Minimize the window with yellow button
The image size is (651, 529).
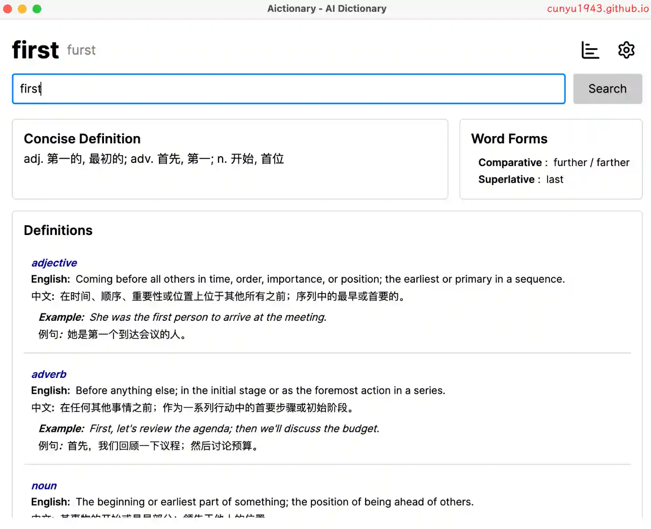click(22, 9)
